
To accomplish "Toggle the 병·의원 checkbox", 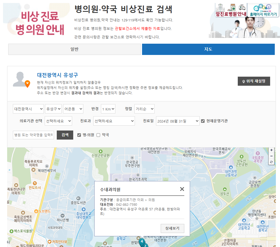I will point(79,135).
